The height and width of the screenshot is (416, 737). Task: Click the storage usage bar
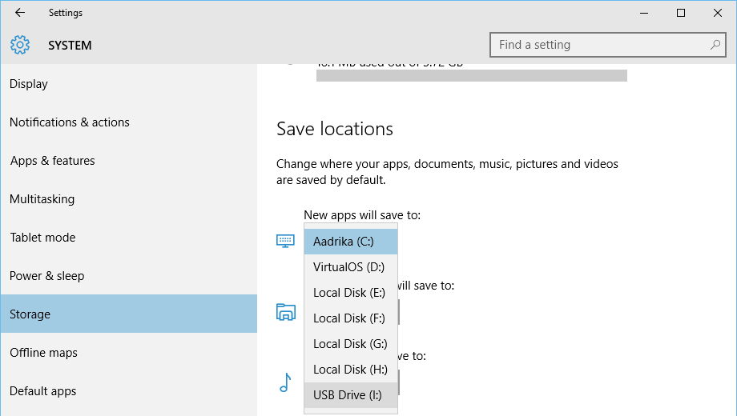(471, 75)
